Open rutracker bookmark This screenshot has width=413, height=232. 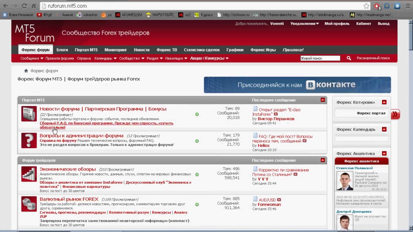87,15
